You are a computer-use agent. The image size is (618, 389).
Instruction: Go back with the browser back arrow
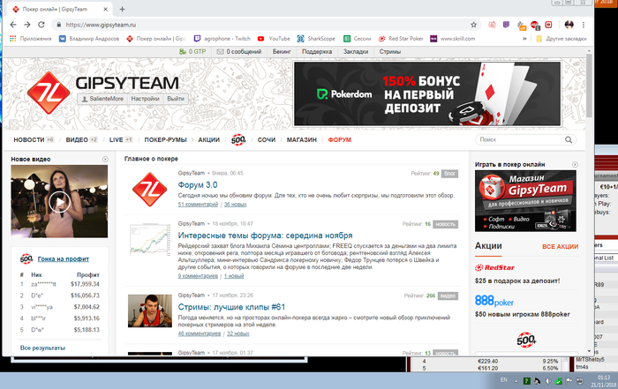click(13, 25)
